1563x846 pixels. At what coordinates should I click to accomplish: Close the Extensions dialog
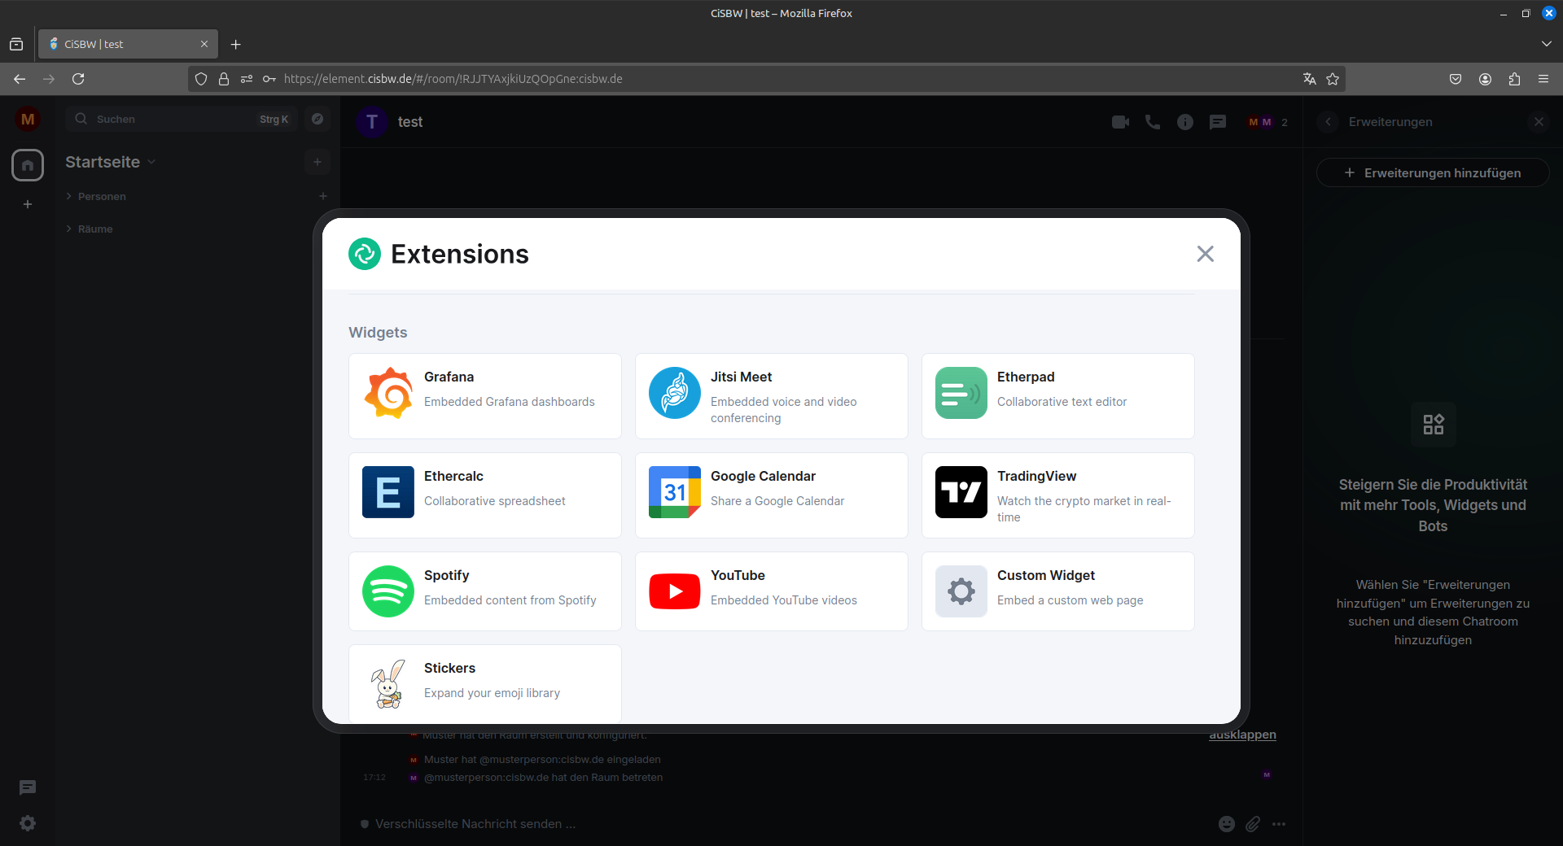(1205, 254)
